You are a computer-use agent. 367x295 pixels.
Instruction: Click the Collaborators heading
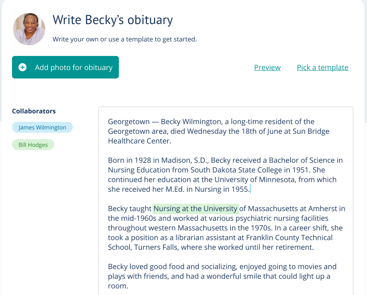pos(34,111)
